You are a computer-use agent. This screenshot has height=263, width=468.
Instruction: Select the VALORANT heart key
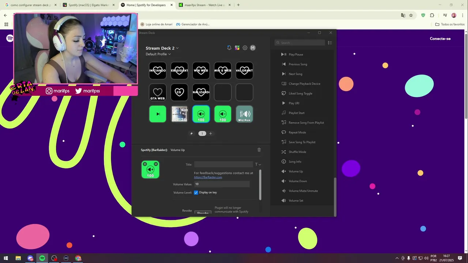click(245, 70)
